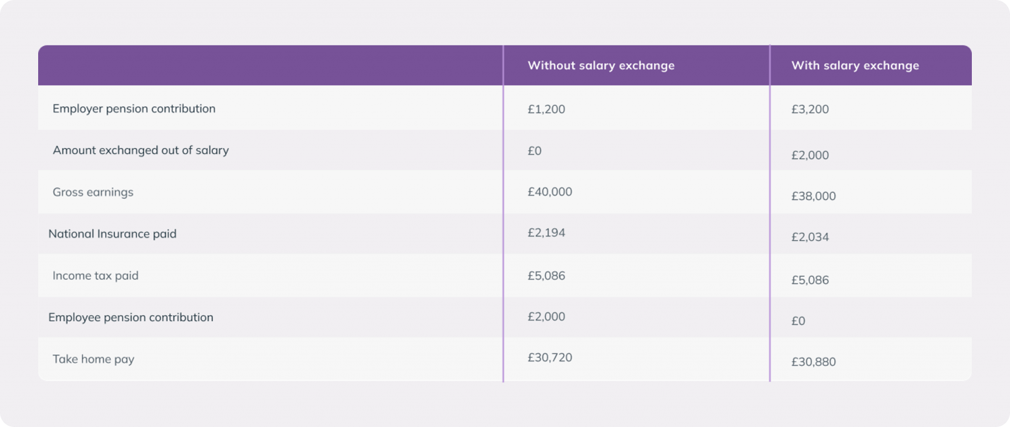The height and width of the screenshot is (427, 1010).
Task: Select the 'Amount exchanged out of salary' label
Action: (141, 150)
